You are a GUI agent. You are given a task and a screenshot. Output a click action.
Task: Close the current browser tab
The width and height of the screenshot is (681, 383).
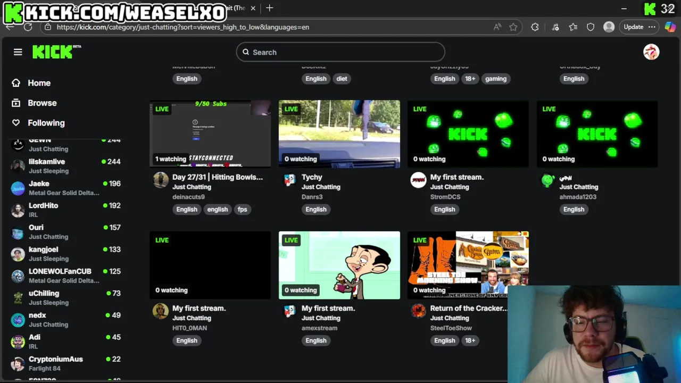pyautogui.click(x=253, y=8)
